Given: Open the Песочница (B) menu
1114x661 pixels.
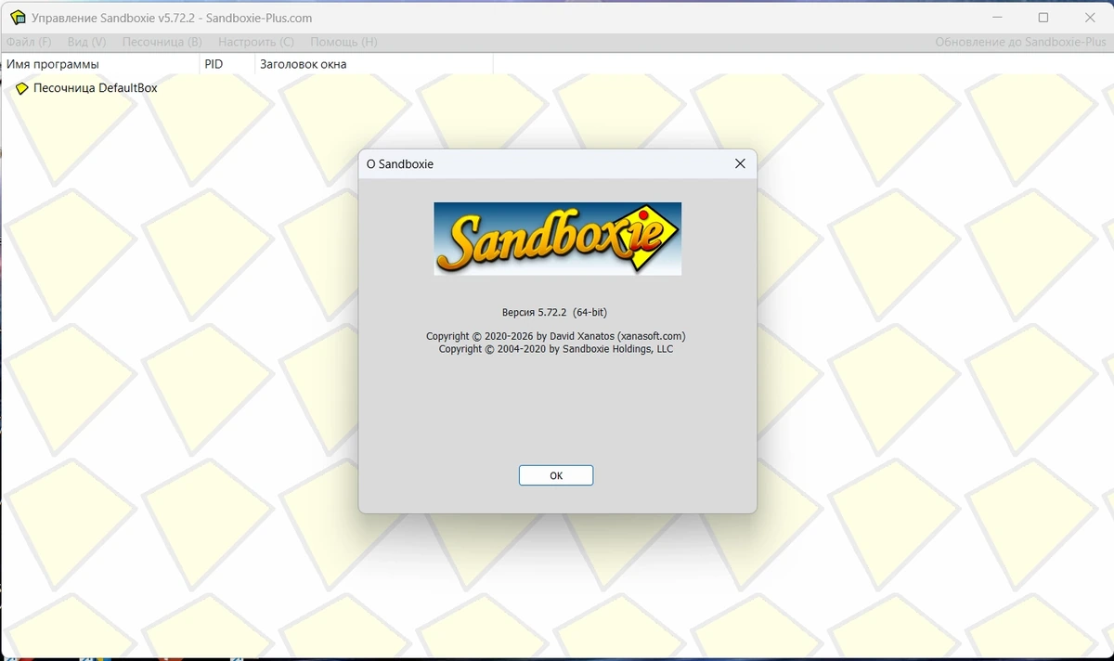Looking at the screenshot, I should pos(162,42).
